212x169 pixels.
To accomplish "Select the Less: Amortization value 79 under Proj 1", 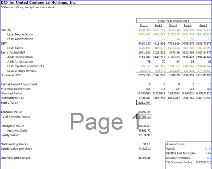I will click(x=149, y=39).
